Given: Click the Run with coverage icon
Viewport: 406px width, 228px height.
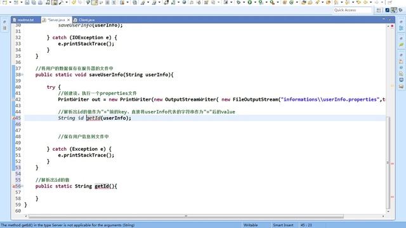Looking at the screenshot, I should pos(261,3).
